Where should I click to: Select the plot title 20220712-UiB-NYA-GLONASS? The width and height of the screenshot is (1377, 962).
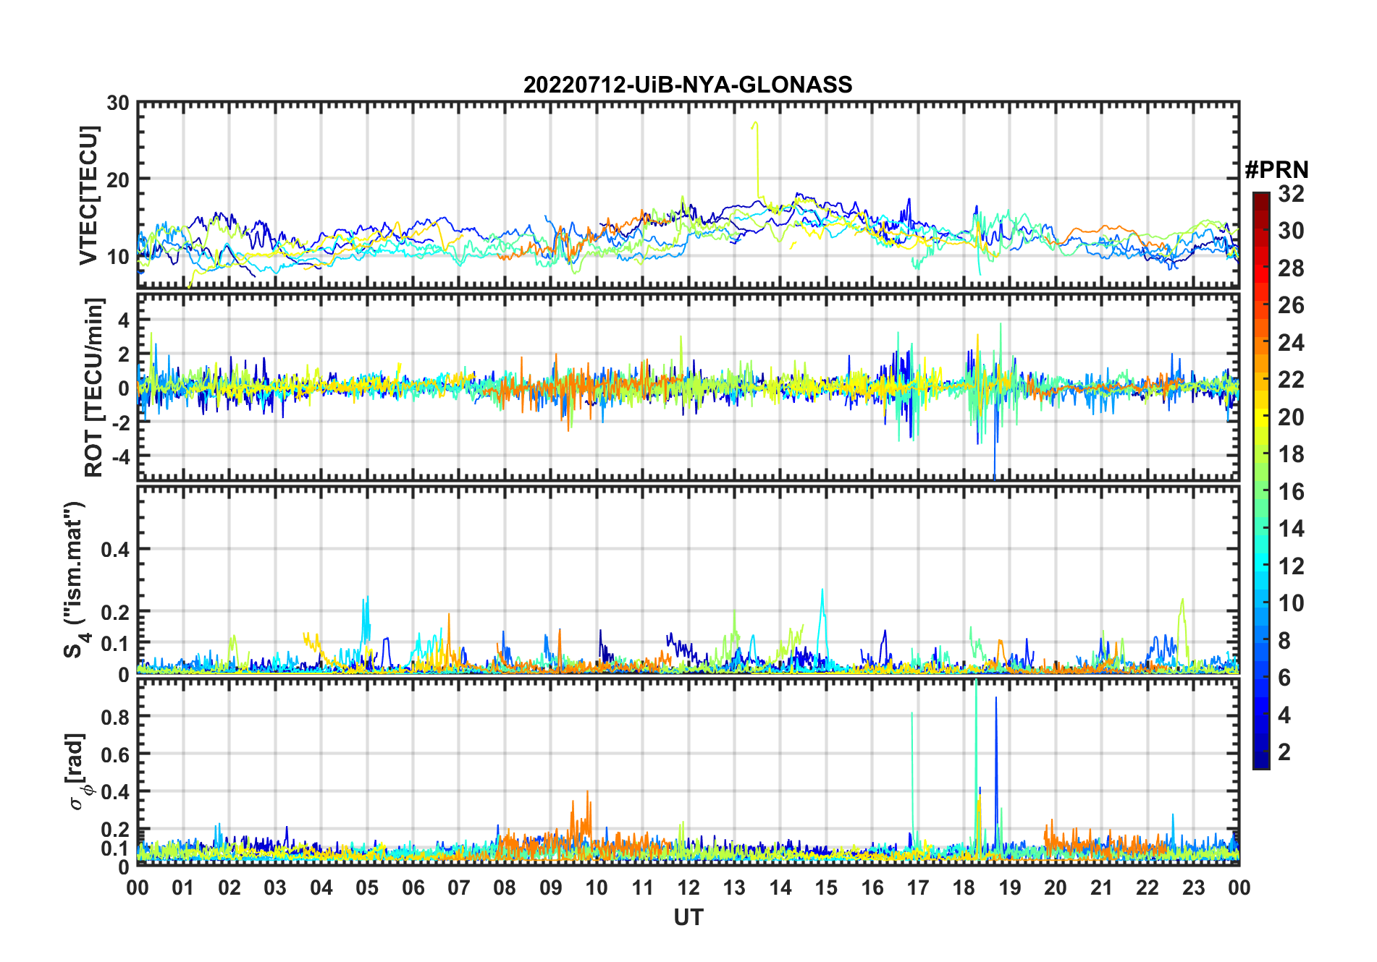(x=688, y=85)
